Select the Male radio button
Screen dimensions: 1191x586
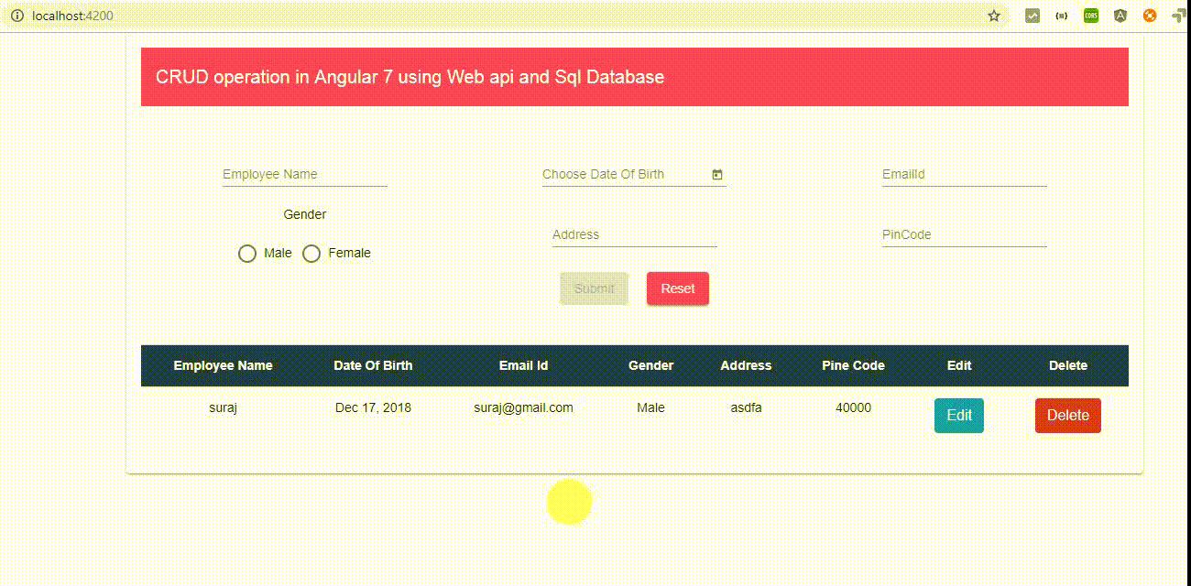(x=246, y=253)
